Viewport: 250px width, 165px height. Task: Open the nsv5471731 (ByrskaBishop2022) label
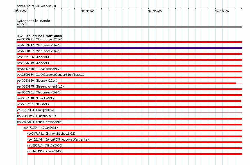(x=51, y=134)
